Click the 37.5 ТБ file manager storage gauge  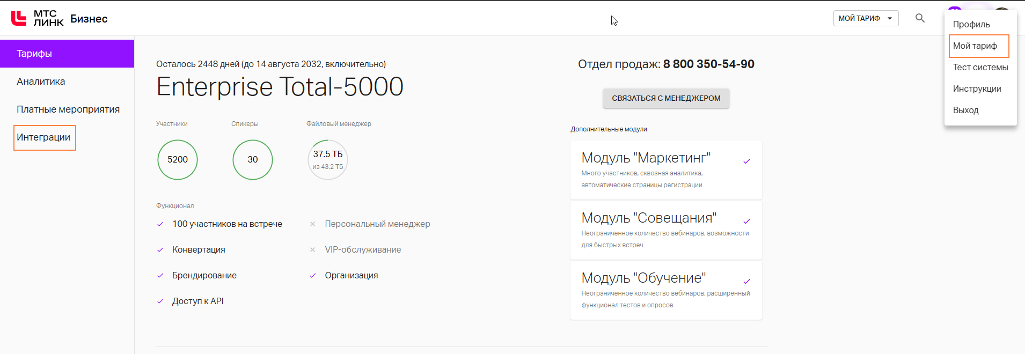tap(328, 160)
